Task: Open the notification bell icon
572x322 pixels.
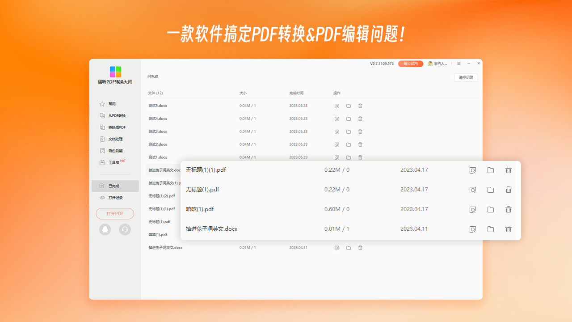Action: pos(105,229)
